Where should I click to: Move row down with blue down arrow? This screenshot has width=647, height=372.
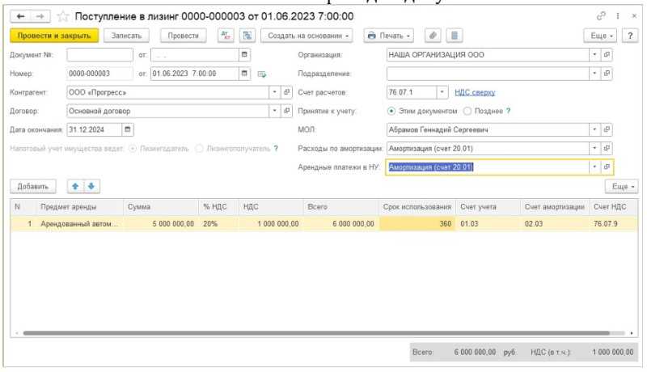pyautogui.click(x=91, y=187)
